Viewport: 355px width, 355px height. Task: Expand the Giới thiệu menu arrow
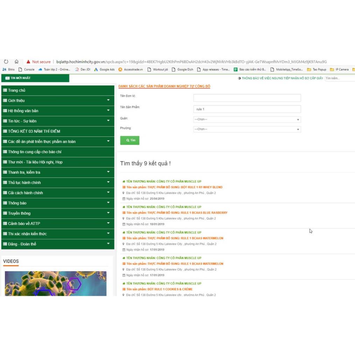[x=108, y=100]
